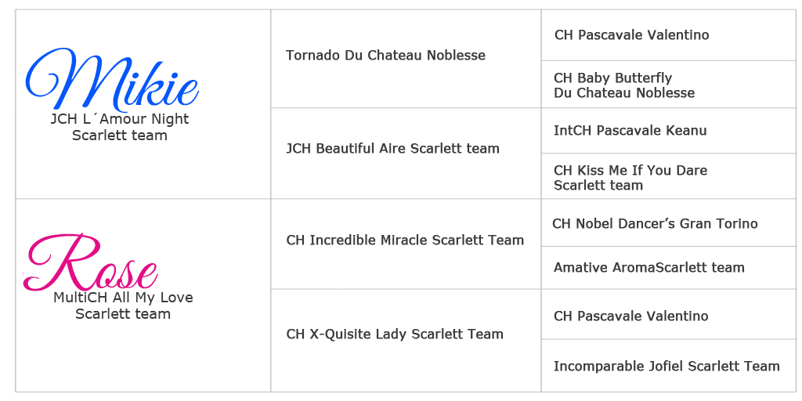This screenshot has height=401, width=802.
Task: Select Amative AromaScarlett team entry
Action: click(648, 268)
